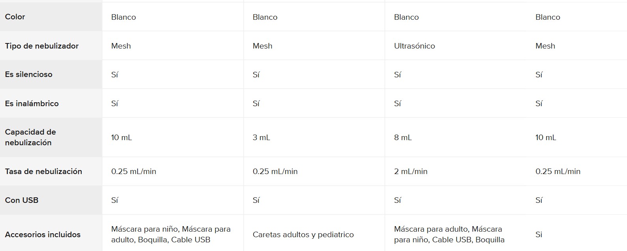Click 10 mL in the first product column
The width and height of the screenshot is (627, 251).
121,137
